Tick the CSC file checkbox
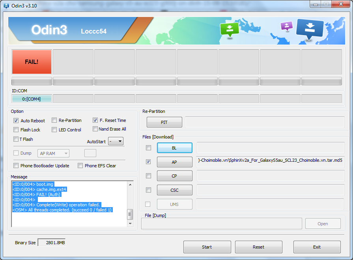 [x=148, y=190]
